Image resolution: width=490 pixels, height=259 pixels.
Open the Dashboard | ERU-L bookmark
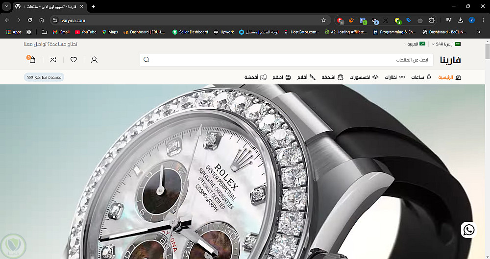144,32
